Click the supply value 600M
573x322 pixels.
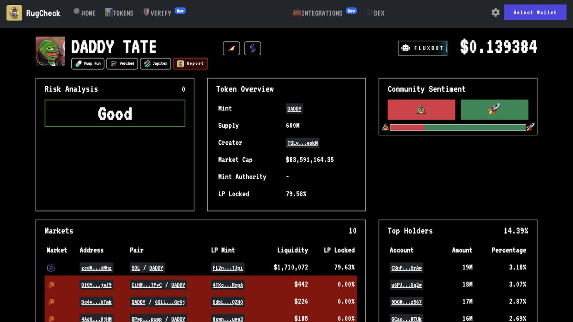293,126
